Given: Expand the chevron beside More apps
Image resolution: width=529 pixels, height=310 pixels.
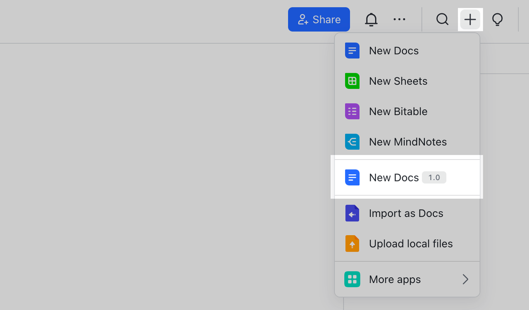Looking at the screenshot, I should click(465, 279).
